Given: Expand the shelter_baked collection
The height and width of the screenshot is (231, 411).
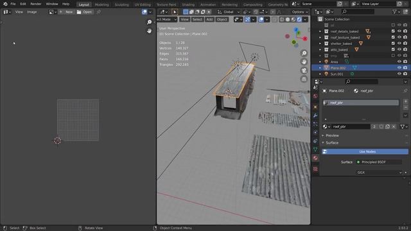Looking at the screenshot, I should (x=320, y=44).
